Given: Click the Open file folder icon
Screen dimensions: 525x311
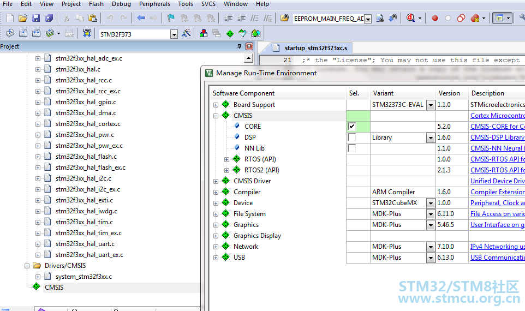Looking at the screenshot, I should click(23, 18).
